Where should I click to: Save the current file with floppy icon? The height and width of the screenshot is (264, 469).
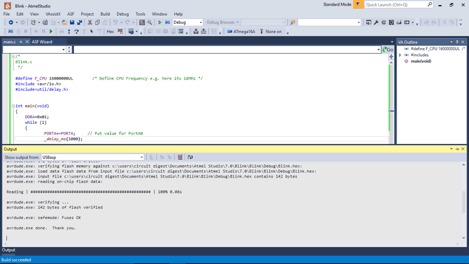point(72,23)
